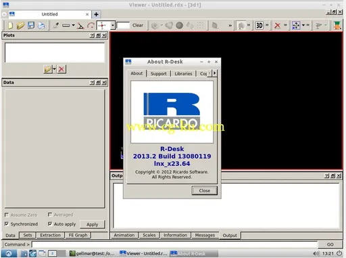Click the gray sphere toolbar icon
This screenshot has width=346, height=258.
click(179, 26)
